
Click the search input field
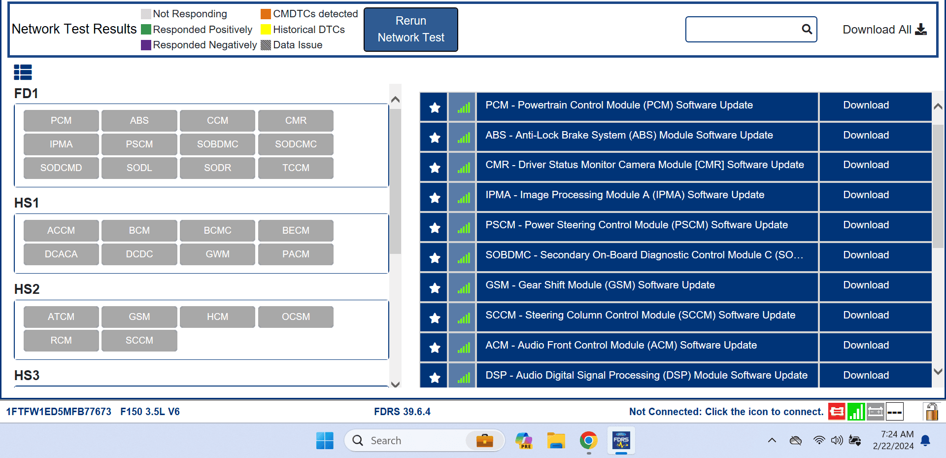pyautogui.click(x=739, y=29)
